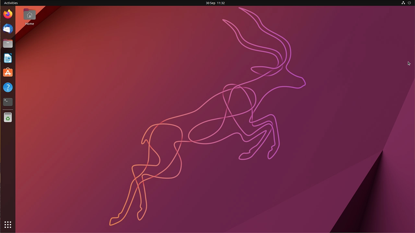Show Applications grid

[x=8, y=225]
